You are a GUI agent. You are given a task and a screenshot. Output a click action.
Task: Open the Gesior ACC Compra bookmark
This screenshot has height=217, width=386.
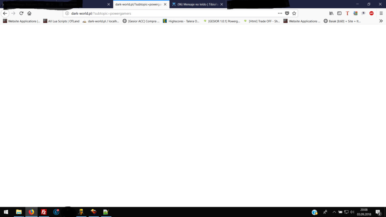pos(141,21)
